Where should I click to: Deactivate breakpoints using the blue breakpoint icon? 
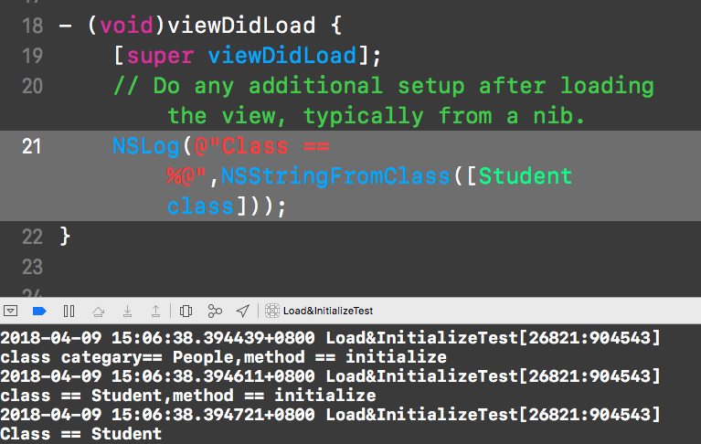pyautogui.click(x=38, y=311)
